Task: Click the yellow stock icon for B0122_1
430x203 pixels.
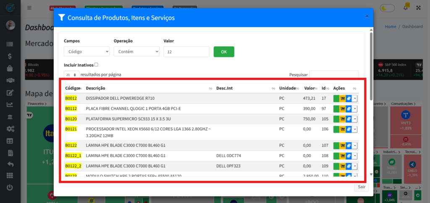Action: click(342, 156)
